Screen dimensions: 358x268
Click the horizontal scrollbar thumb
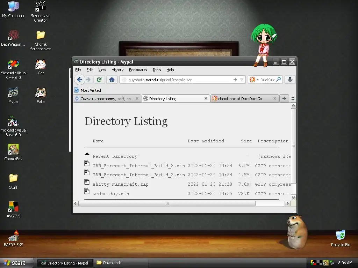point(167,203)
